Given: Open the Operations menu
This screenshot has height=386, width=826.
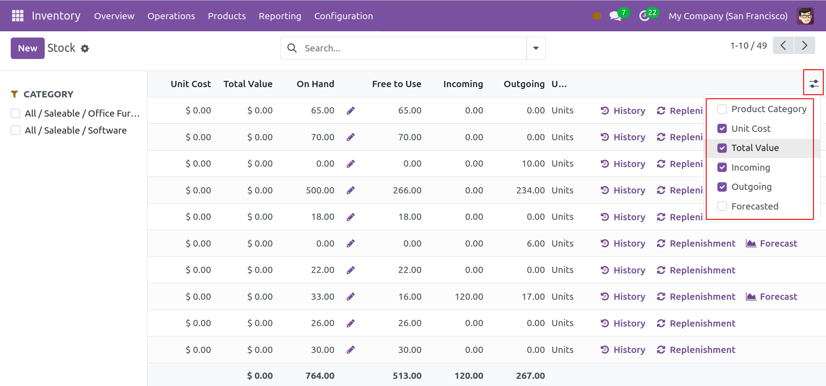Looking at the screenshot, I should click(171, 16).
